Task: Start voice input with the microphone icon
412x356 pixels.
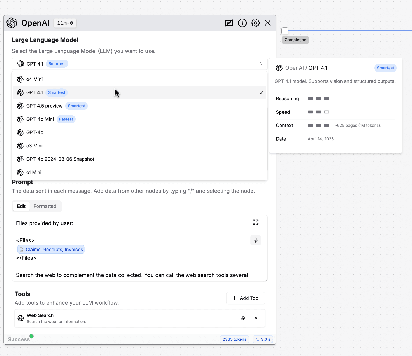Action: click(256, 240)
